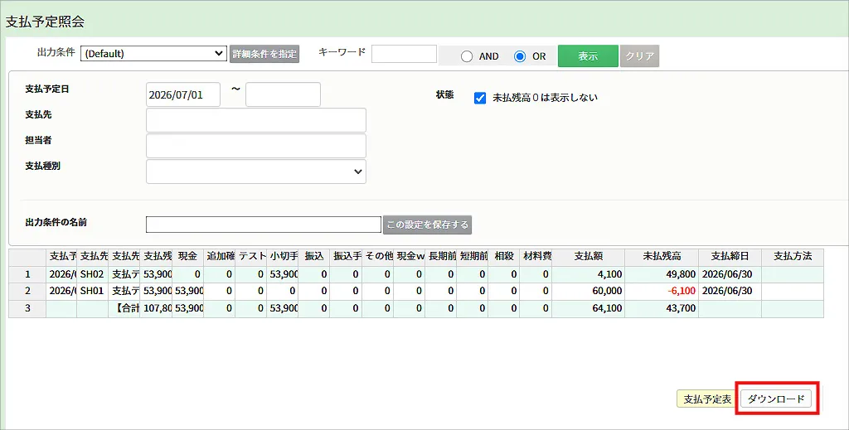
Task: Click the 相殺 column header
Action: point(503,256)
